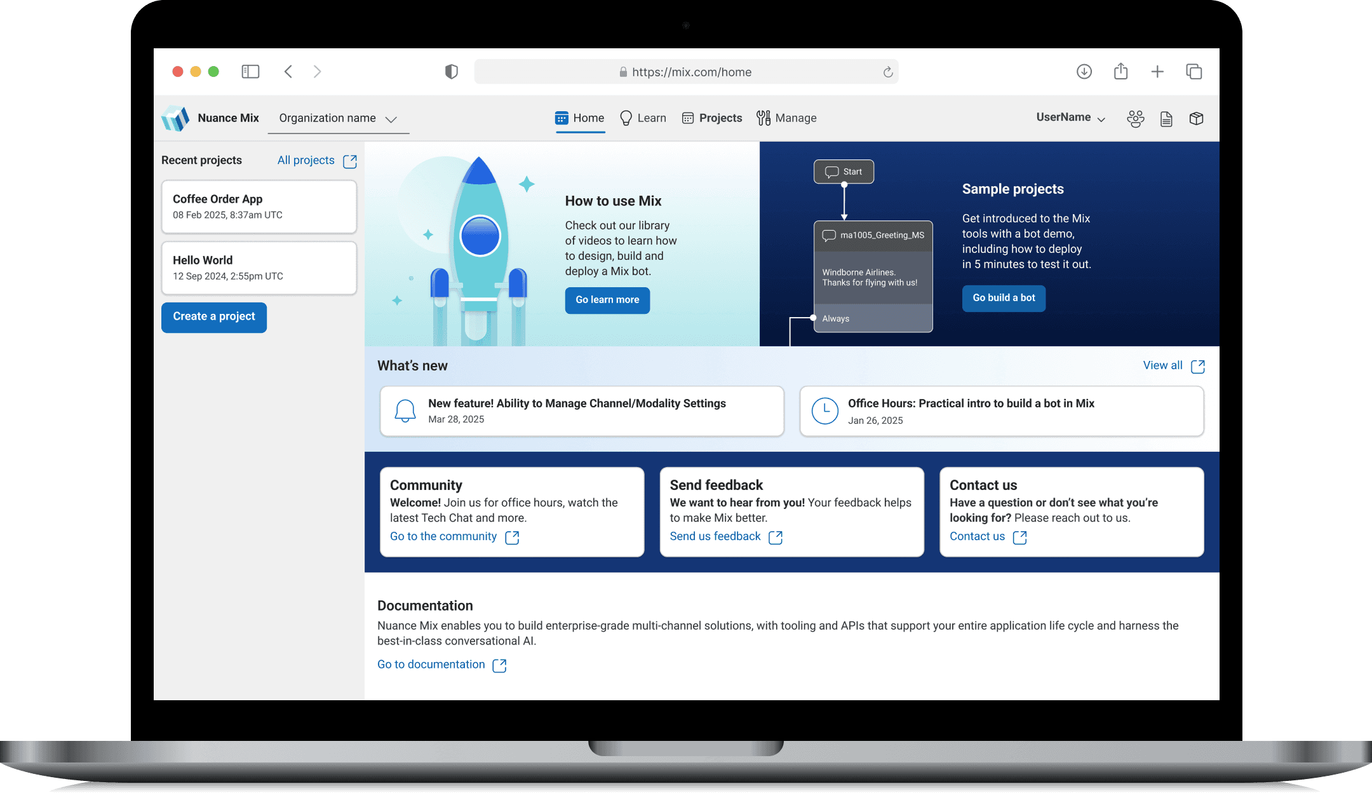Viewport: 1372px width, 793px height.
Task: Click the Go build a bot button
Action: tap(1004, 298)
